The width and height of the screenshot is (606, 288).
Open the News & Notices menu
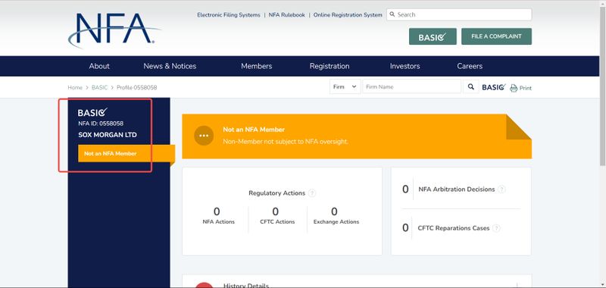170,66
